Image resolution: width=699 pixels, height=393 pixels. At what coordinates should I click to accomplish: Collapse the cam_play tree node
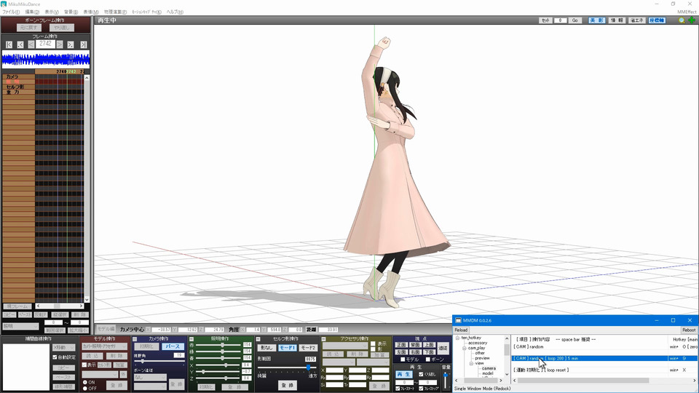[465, 348]
